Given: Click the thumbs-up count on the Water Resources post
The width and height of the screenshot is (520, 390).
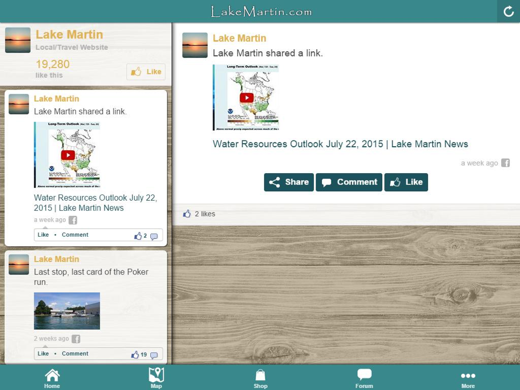Looking at the screenshot, I should [x=140, y=236].
